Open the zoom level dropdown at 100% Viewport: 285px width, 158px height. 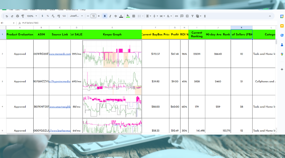32,16
